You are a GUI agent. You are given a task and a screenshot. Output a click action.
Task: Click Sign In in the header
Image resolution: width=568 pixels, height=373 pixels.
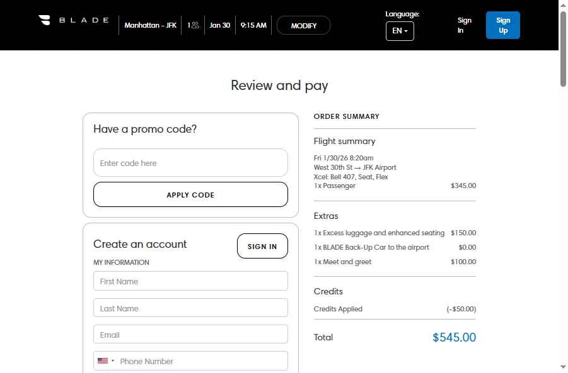click(x=464, y=25)
